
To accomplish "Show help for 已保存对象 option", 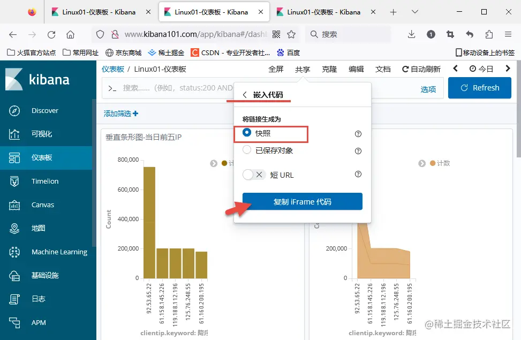I will [x=358, y=151].
